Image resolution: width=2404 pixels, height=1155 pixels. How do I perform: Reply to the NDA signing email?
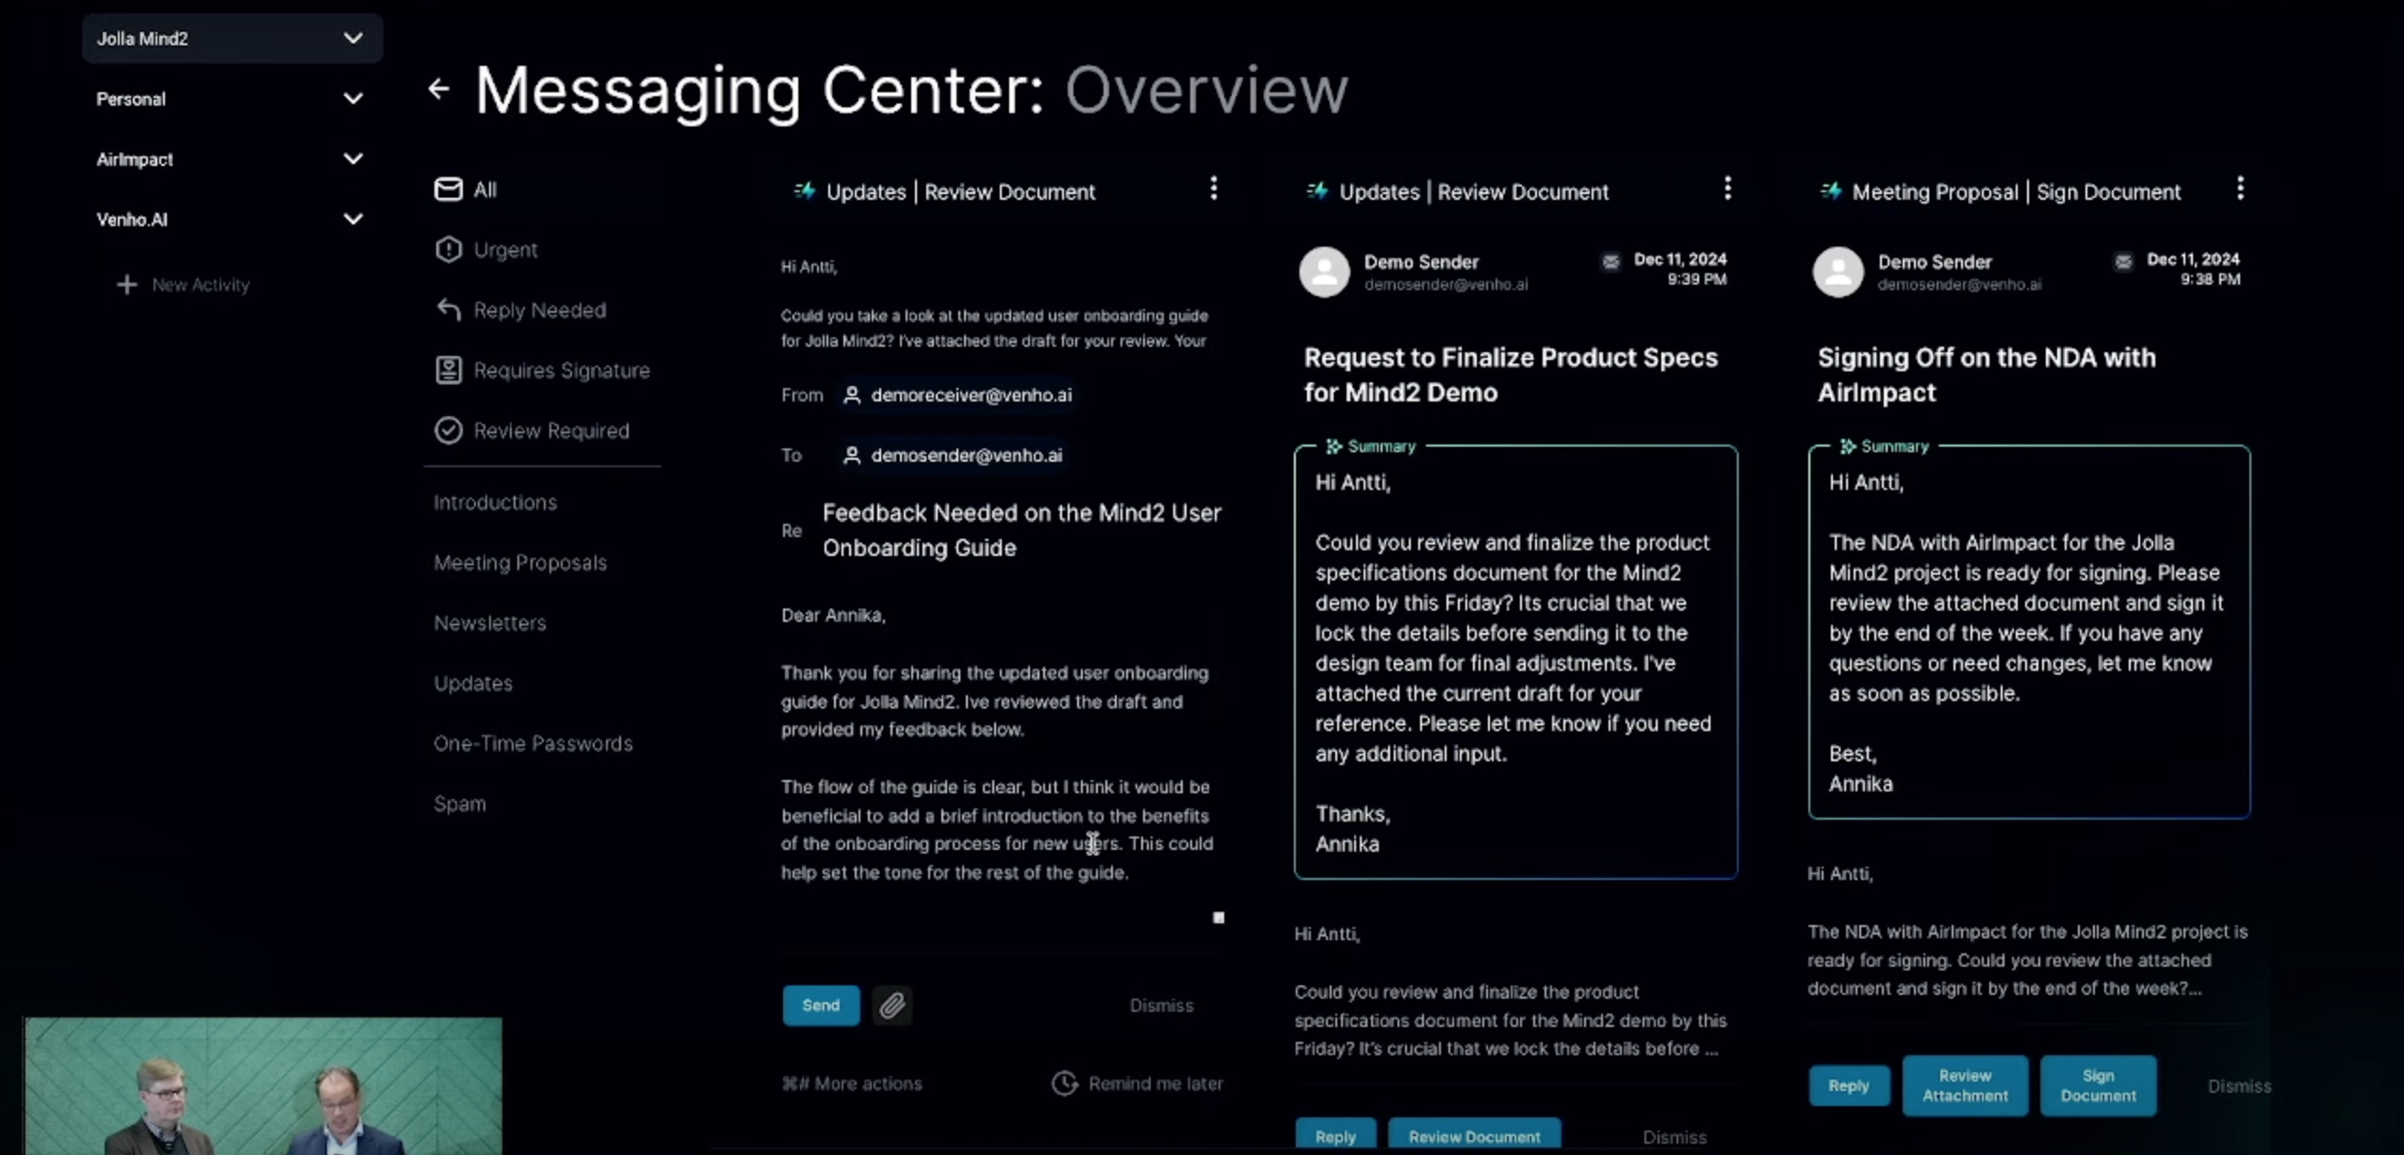(1848, 1085)
